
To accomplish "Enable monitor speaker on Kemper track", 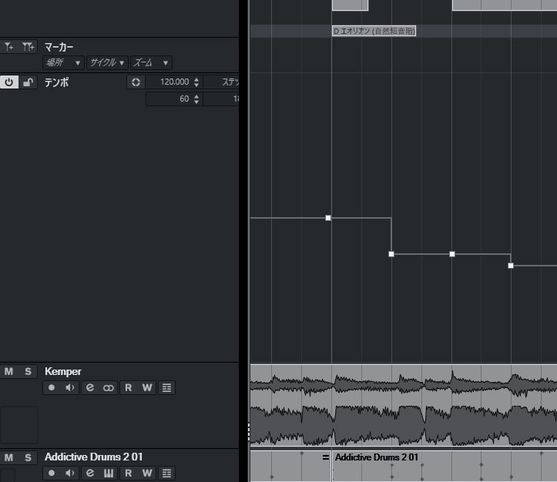I will point(70,388).
